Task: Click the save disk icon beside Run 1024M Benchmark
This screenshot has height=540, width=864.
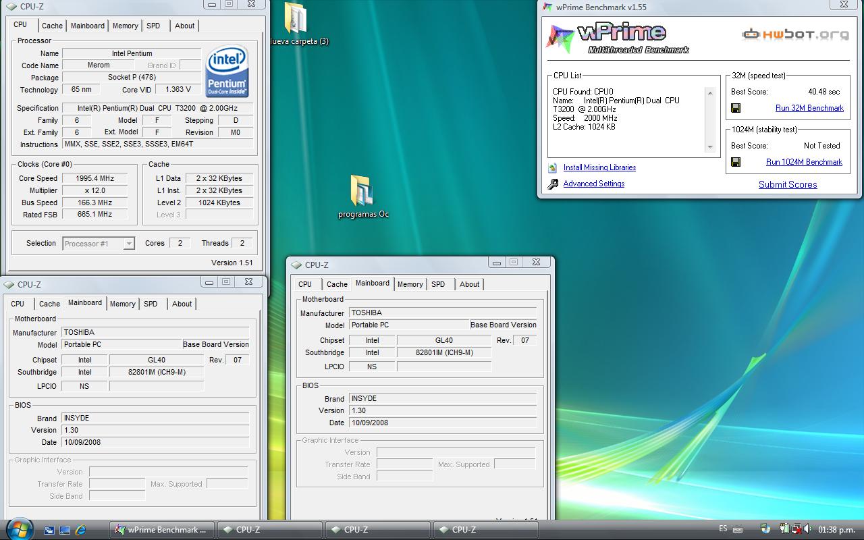Action: click(x=736, y=162)
